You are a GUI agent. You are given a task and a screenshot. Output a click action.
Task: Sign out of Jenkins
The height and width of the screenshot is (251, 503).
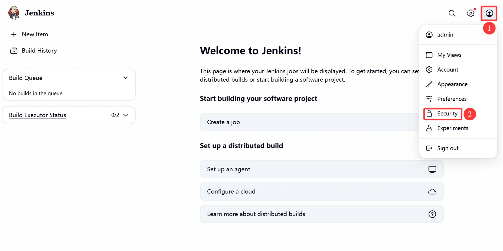click(x=448, y=148)
